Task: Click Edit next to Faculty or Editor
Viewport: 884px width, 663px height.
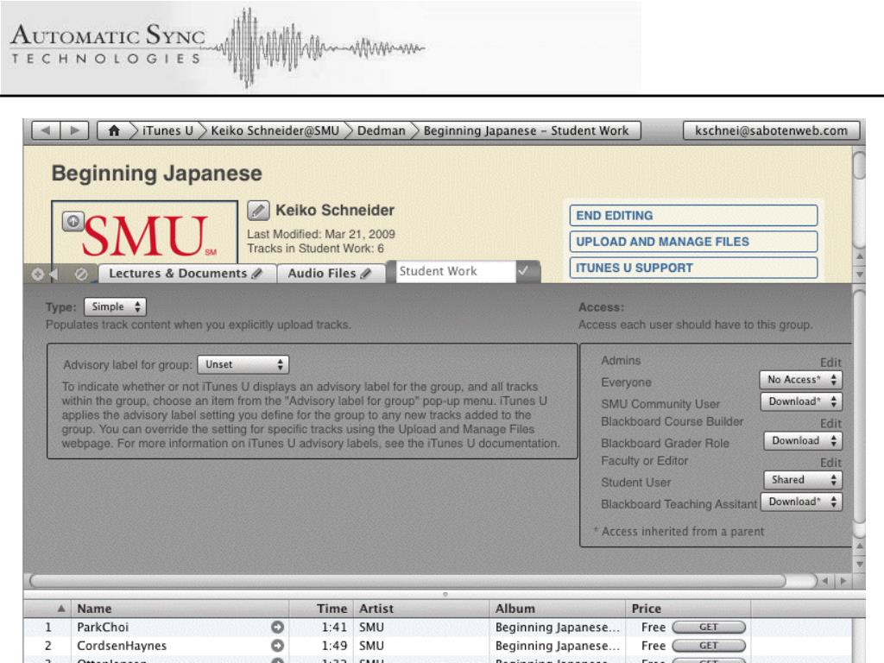Action: 830,463
